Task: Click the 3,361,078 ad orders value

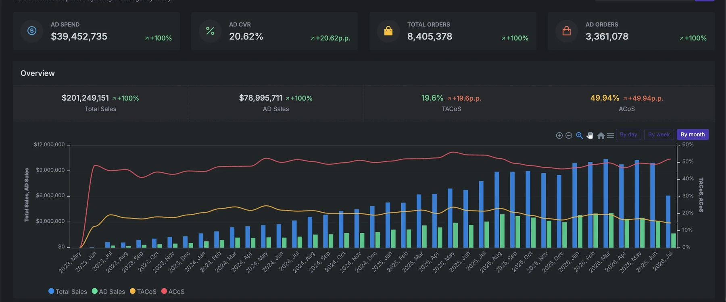Action: (x=607, y=36)
